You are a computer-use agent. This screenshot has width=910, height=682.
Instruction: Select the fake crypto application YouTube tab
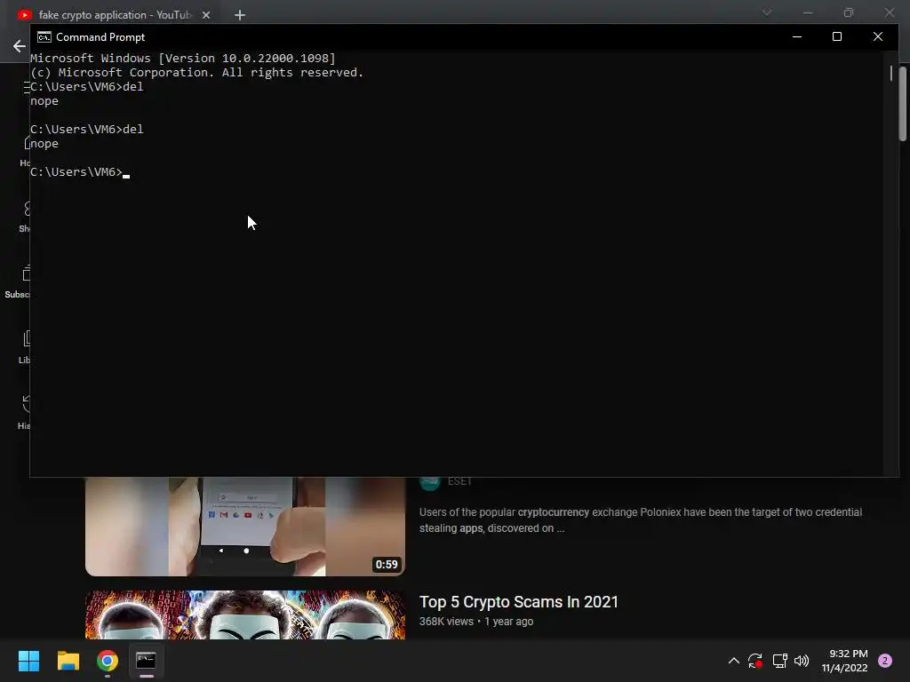[x=115, y=15]
